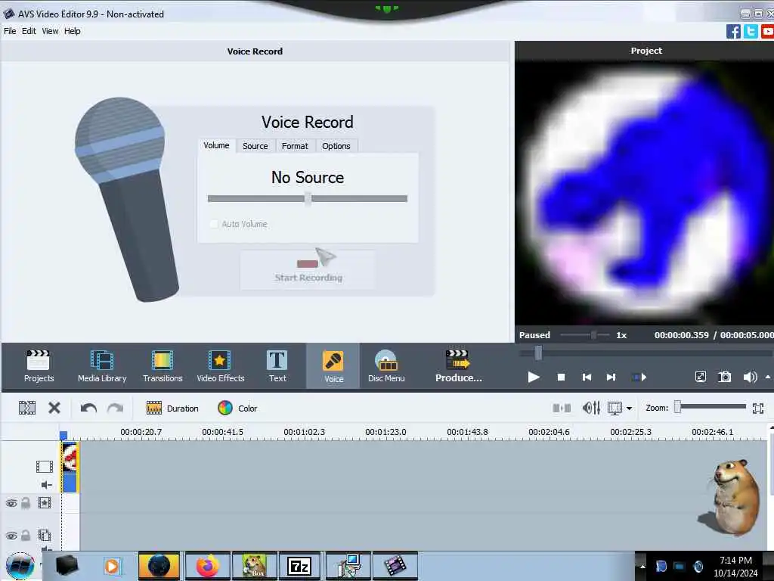Click the video effects track star icon
Viewport: 774px width, 581px height.
point(45,503)
